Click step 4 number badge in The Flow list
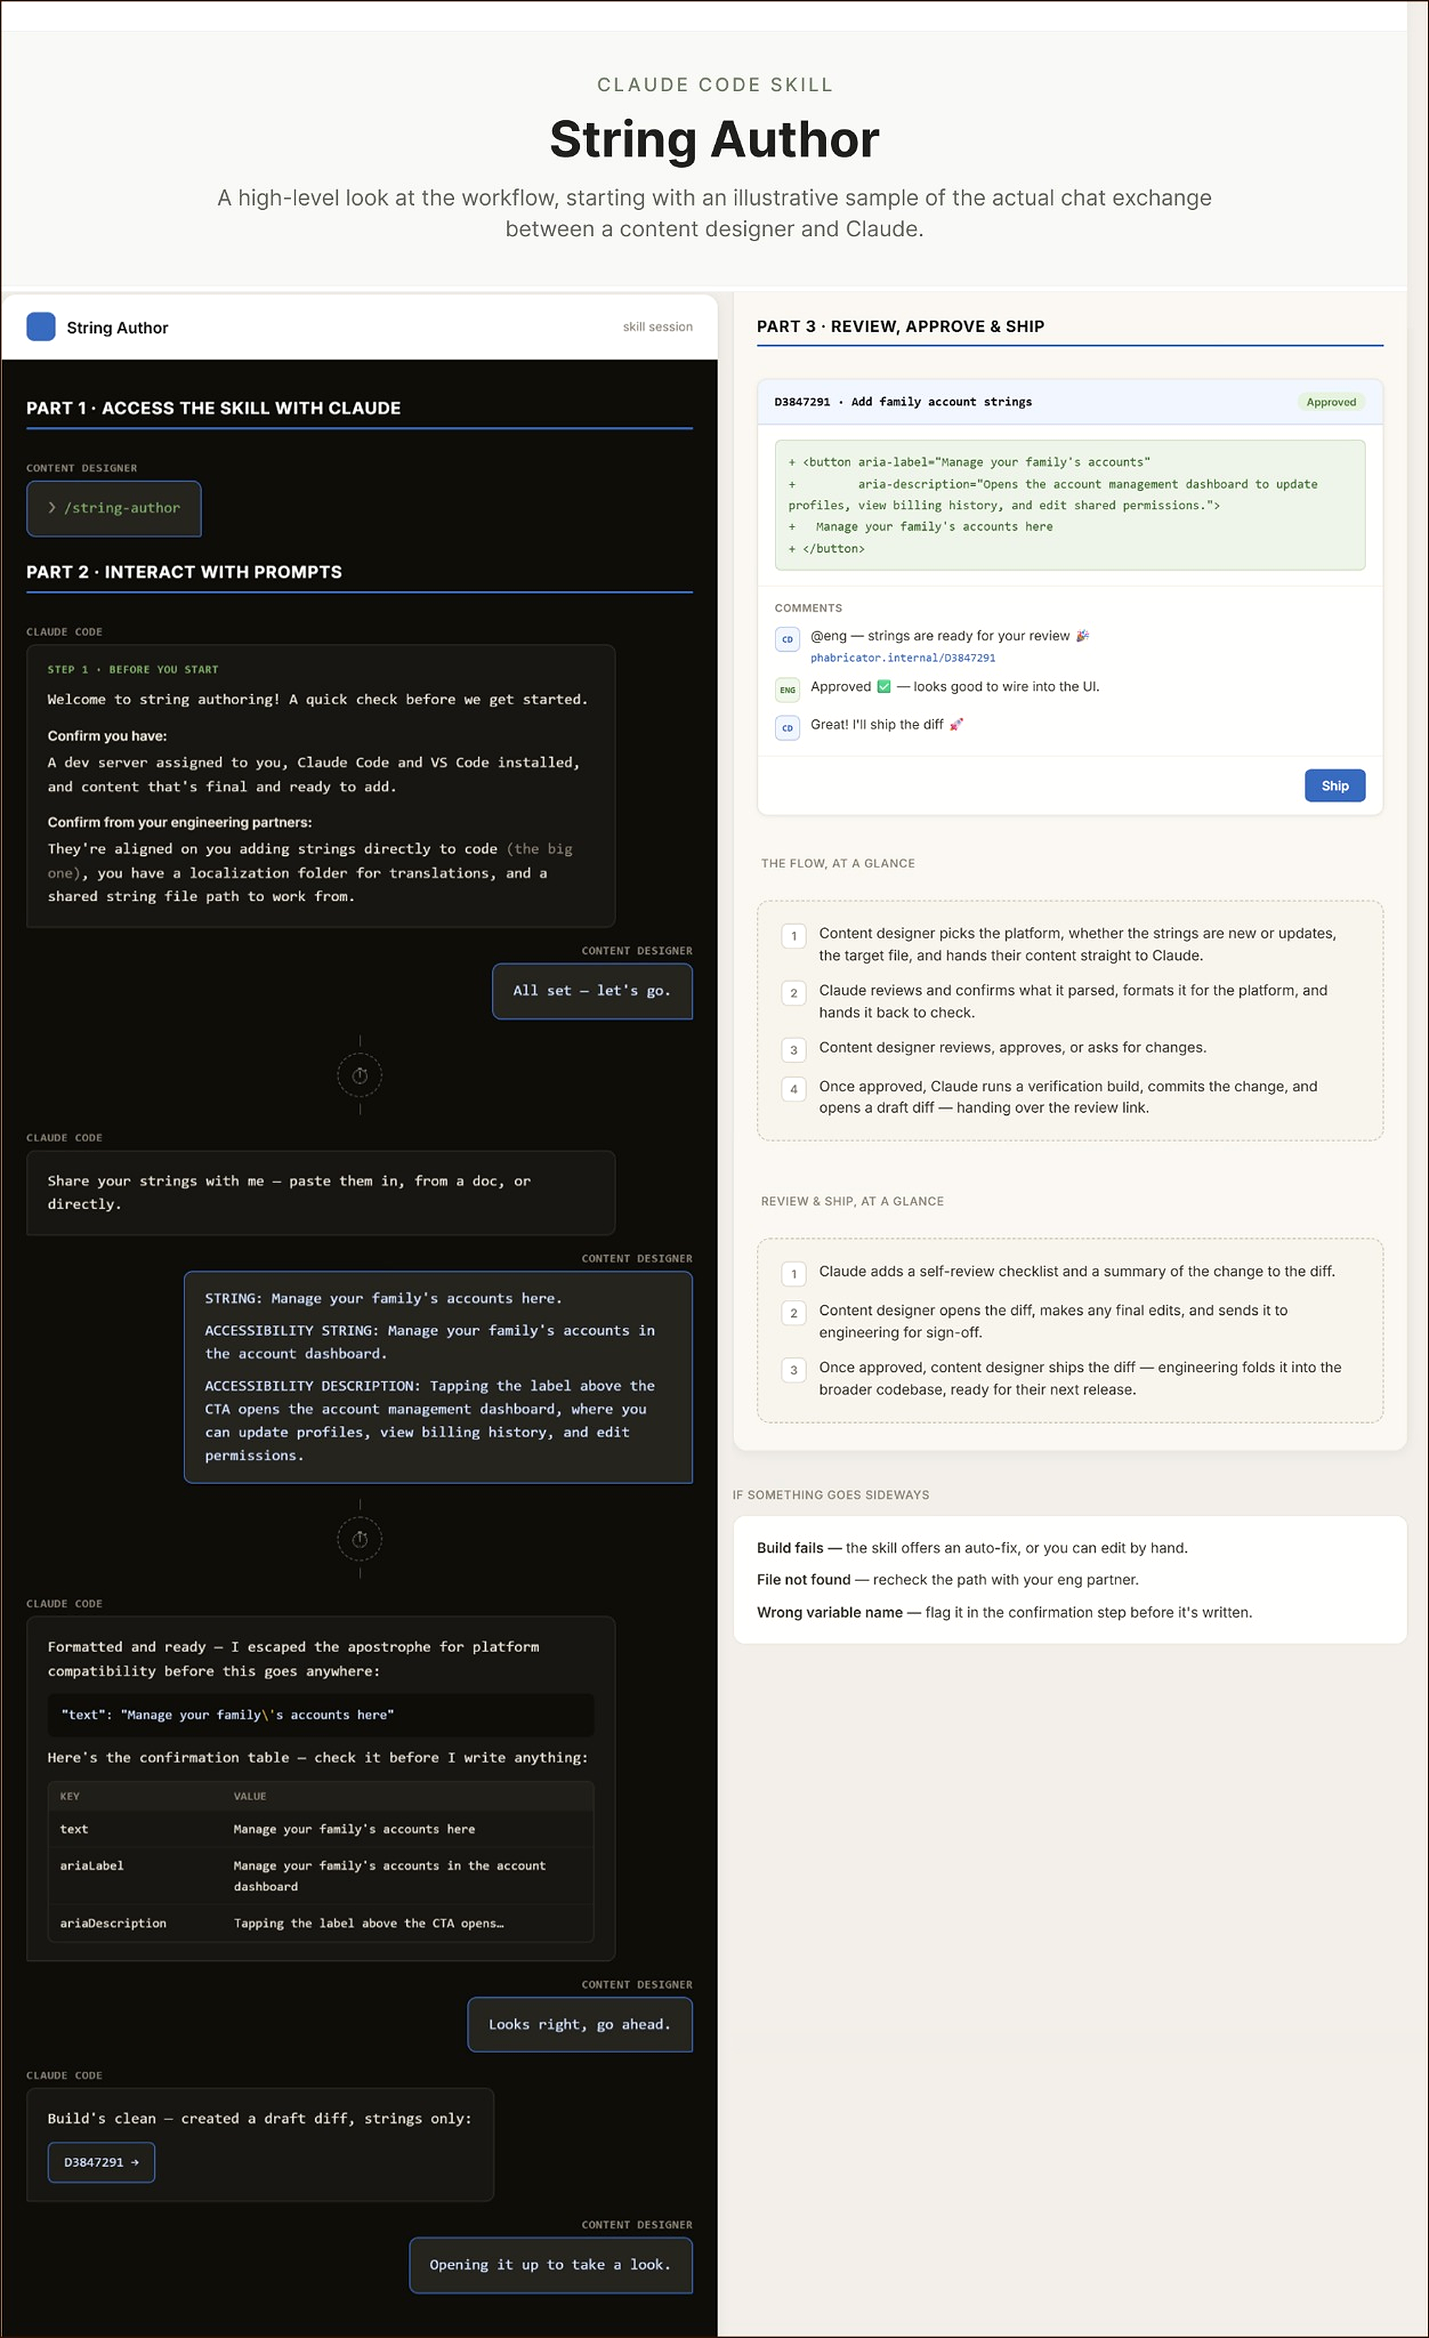Screen dimensions: 1429x2338 click(793, 1089)
